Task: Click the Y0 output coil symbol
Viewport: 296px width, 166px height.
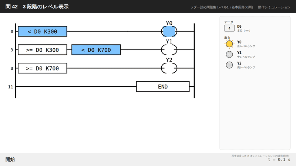Action: pos(169,31)
